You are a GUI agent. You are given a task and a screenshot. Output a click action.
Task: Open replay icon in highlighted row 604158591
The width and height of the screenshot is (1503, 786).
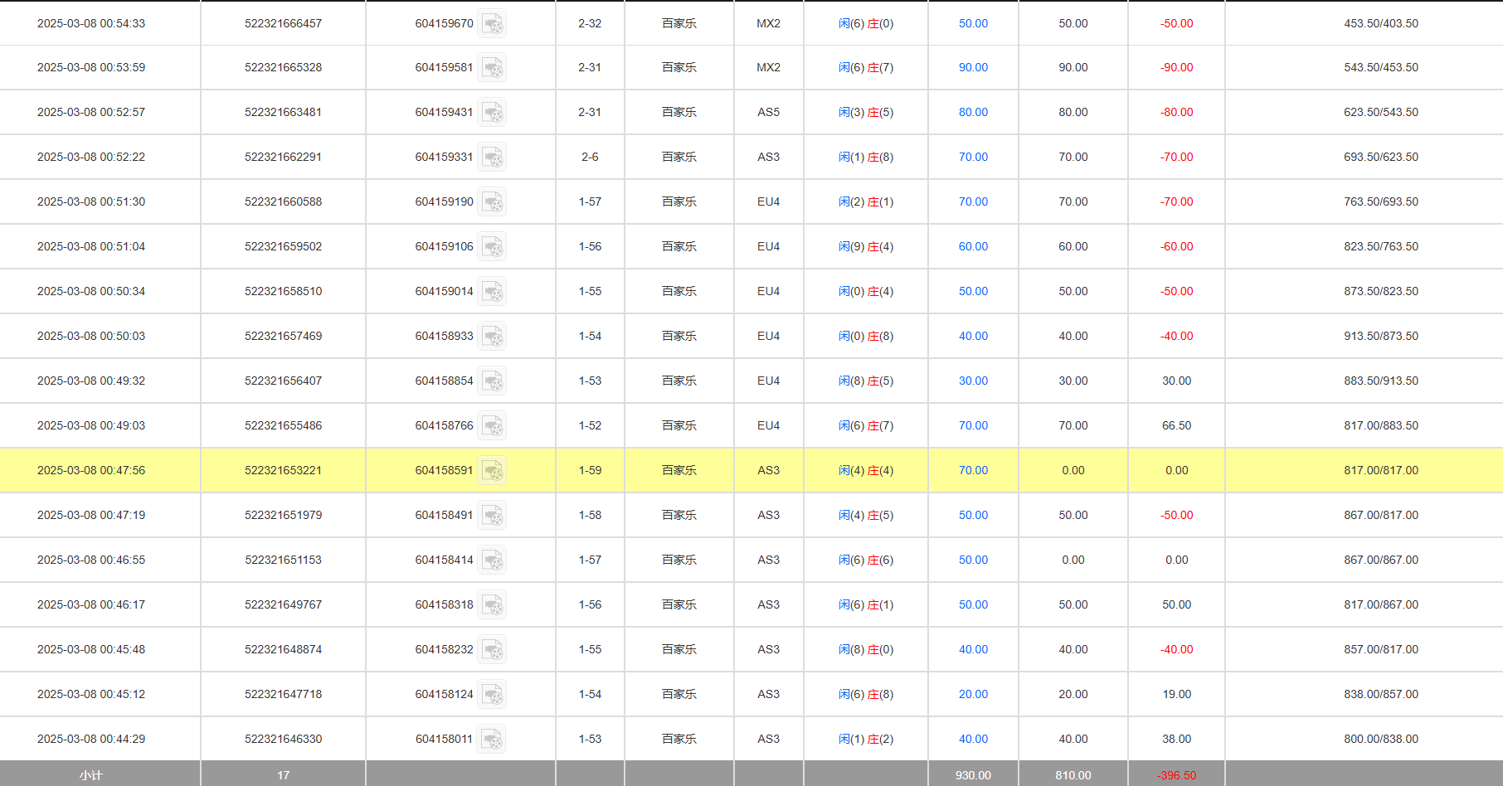click(493, 471)
